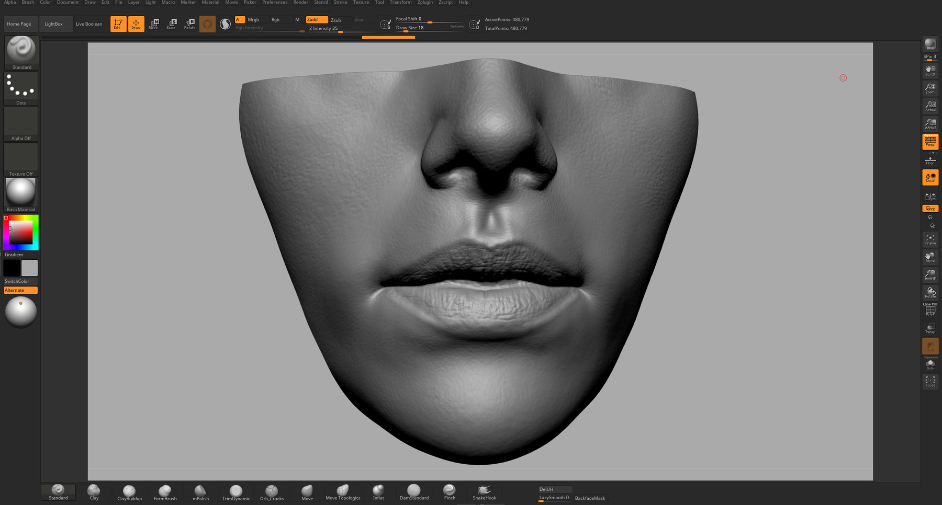Open brush palette via Standard brush thumbnail

[21, 50]
